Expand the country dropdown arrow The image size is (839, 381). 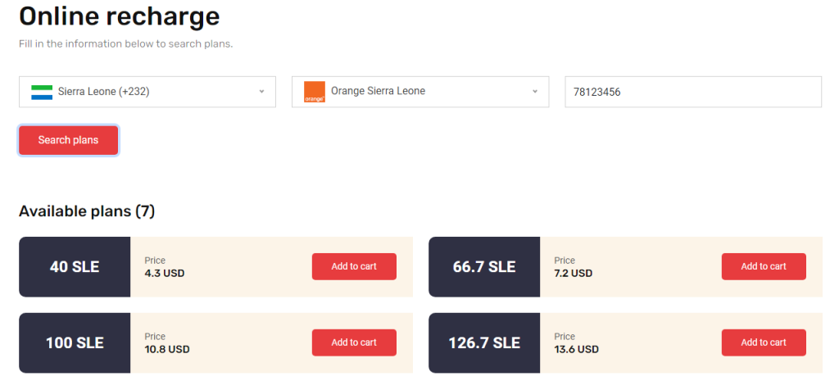point(261,92)
